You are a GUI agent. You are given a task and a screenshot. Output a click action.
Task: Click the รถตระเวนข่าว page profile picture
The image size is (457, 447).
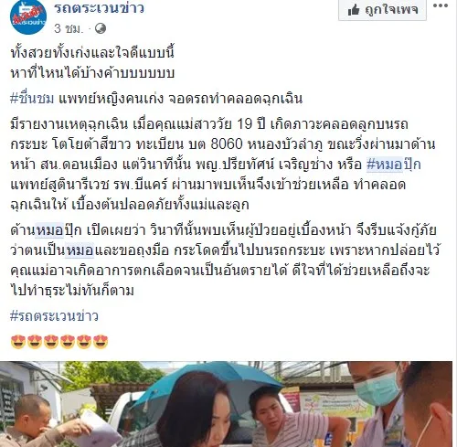28,17
